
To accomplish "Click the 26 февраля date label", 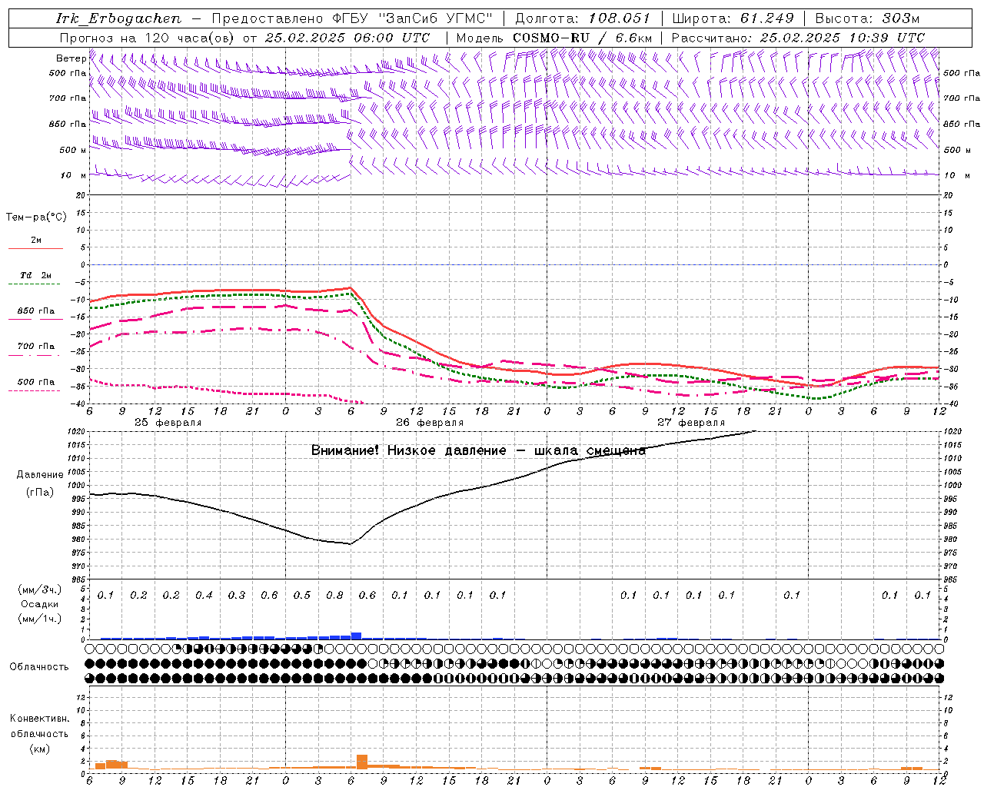I will tap(430, 423).
